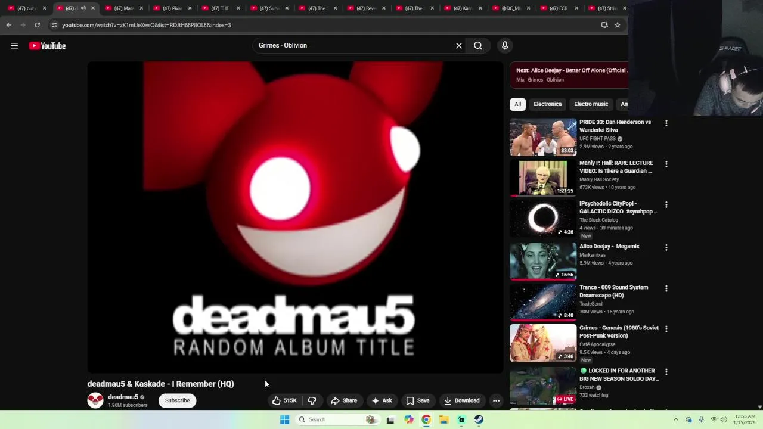Open File Explorer from the taskbar

(x=443, y=419)
